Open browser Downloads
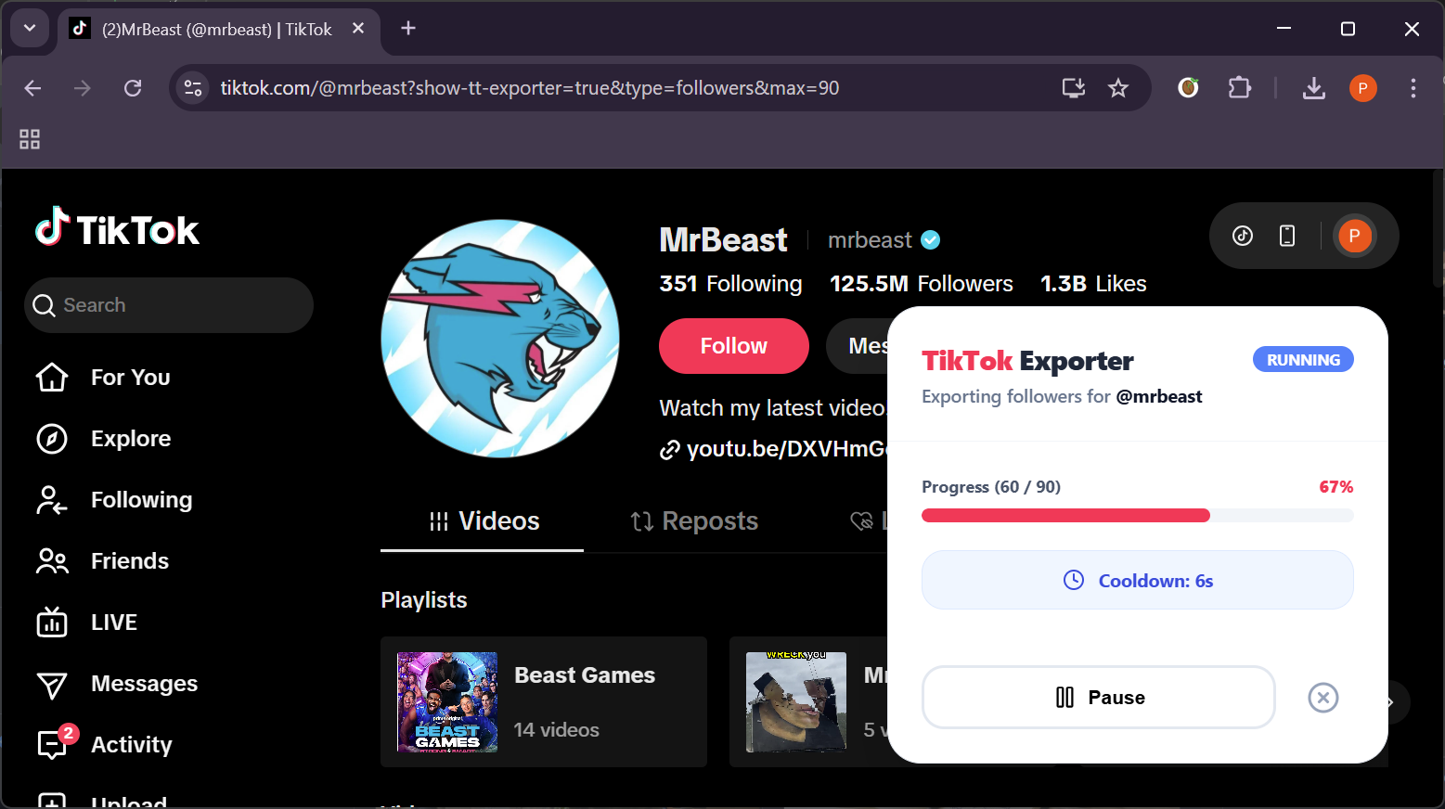This screenshot has width=1445, height=809. click(1314, 88)
